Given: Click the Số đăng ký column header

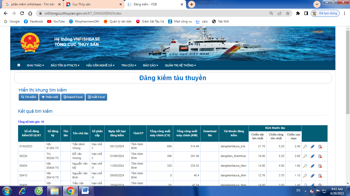Looking at the screenshot, I should click(53, 133).
